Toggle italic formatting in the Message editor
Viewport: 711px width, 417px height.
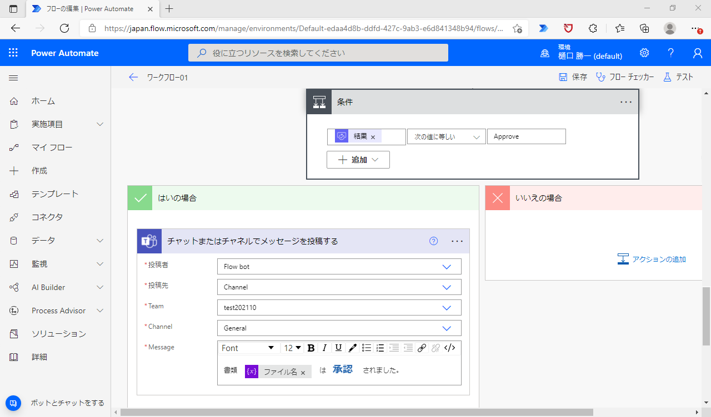pos(325,348)
